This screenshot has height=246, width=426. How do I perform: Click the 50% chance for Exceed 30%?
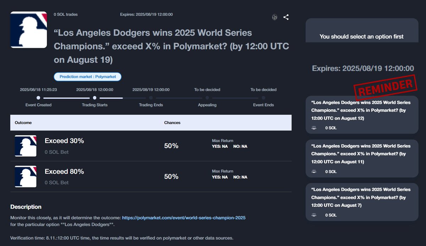[171, 146]
